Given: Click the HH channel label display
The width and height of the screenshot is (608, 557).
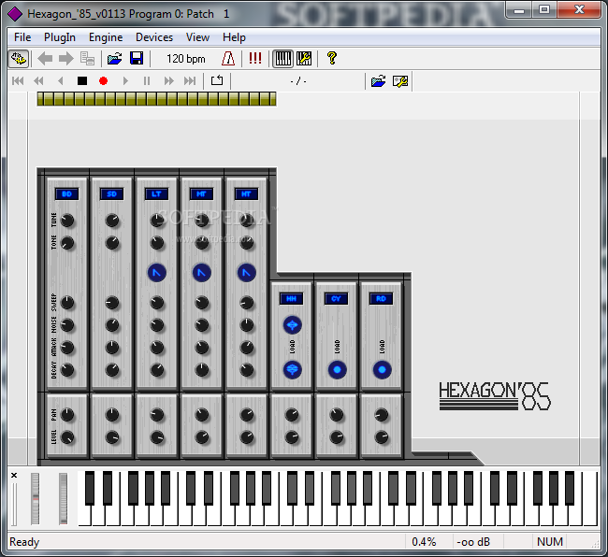Looking at the screenshot, I should coord(291,299).
